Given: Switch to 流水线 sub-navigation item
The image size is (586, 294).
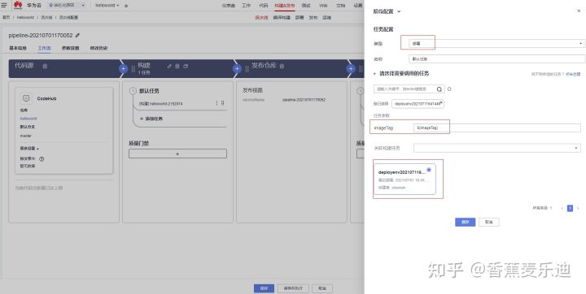Looking at the screenshot, I should click(x=261, y=18).
